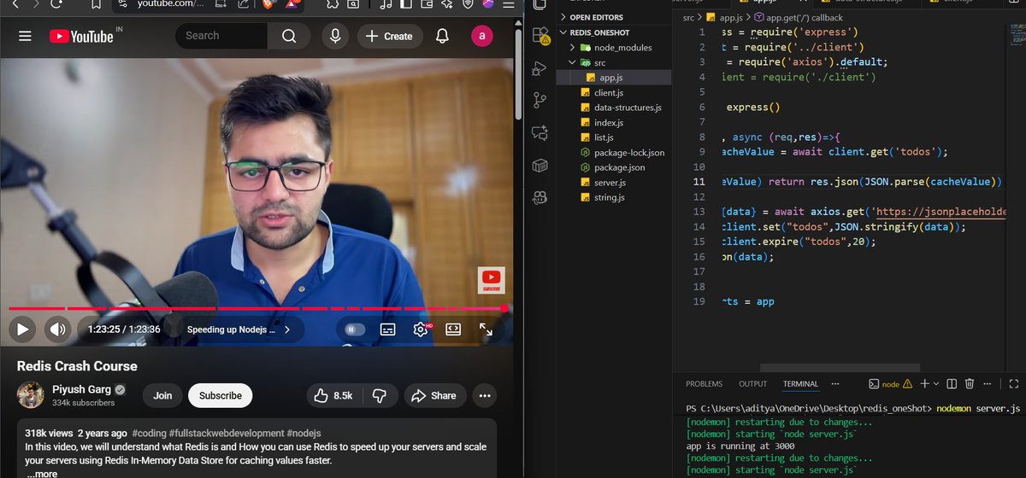Viewport: 1026px width, 478px height.
Task: Switch to the PROBLEMS panel tab
Action: point(704,384)
